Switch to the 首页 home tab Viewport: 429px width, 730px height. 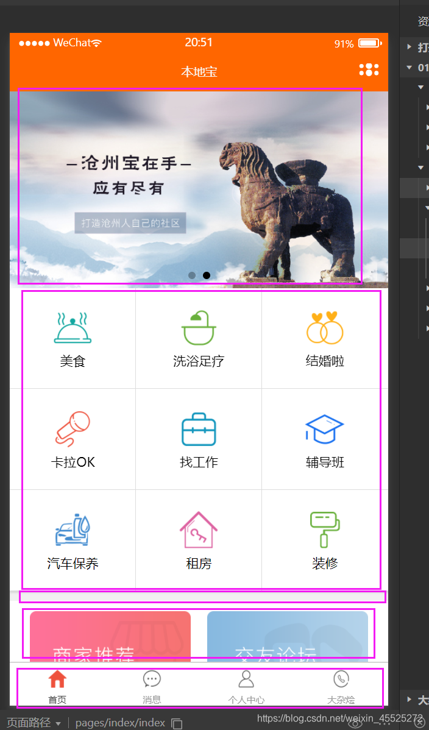pyautogui.click(x=57, y=687)
